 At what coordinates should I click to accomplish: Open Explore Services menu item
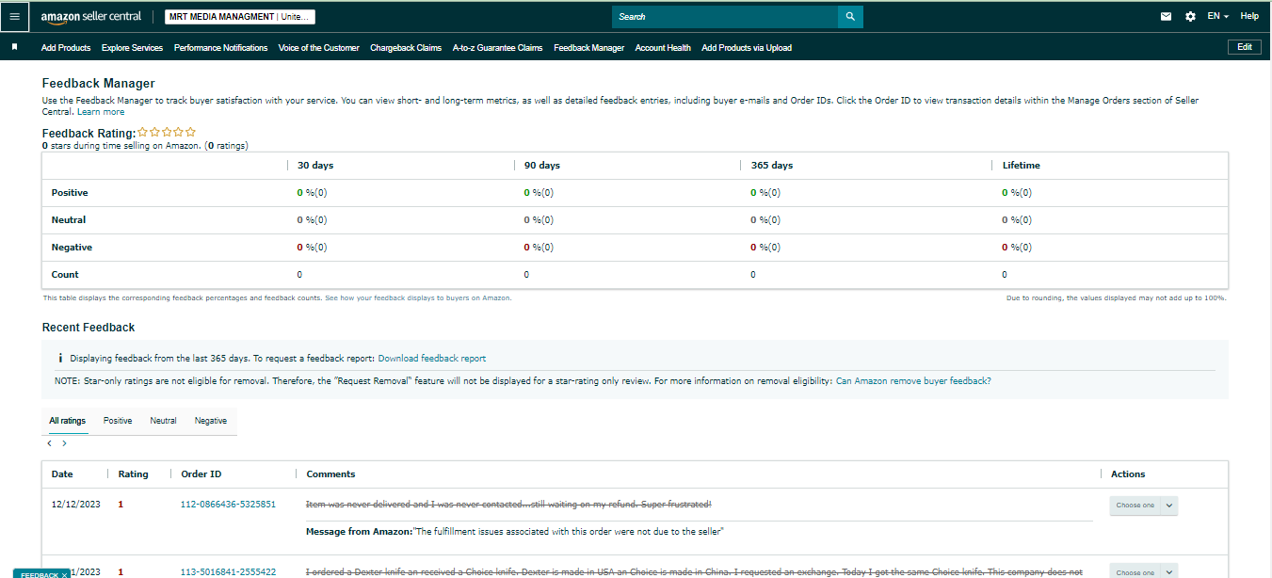point(132,48)
